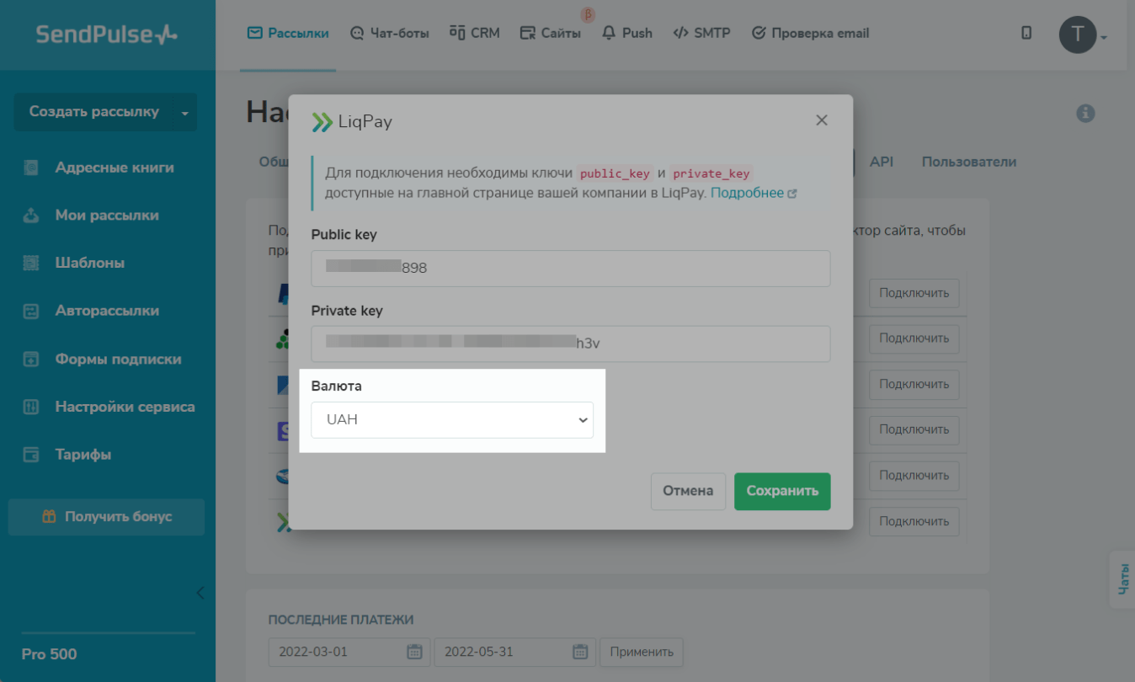Open the Валюта currency dropdown
1135x682 pixels.
pyautogui.click(x=452, y=420)
